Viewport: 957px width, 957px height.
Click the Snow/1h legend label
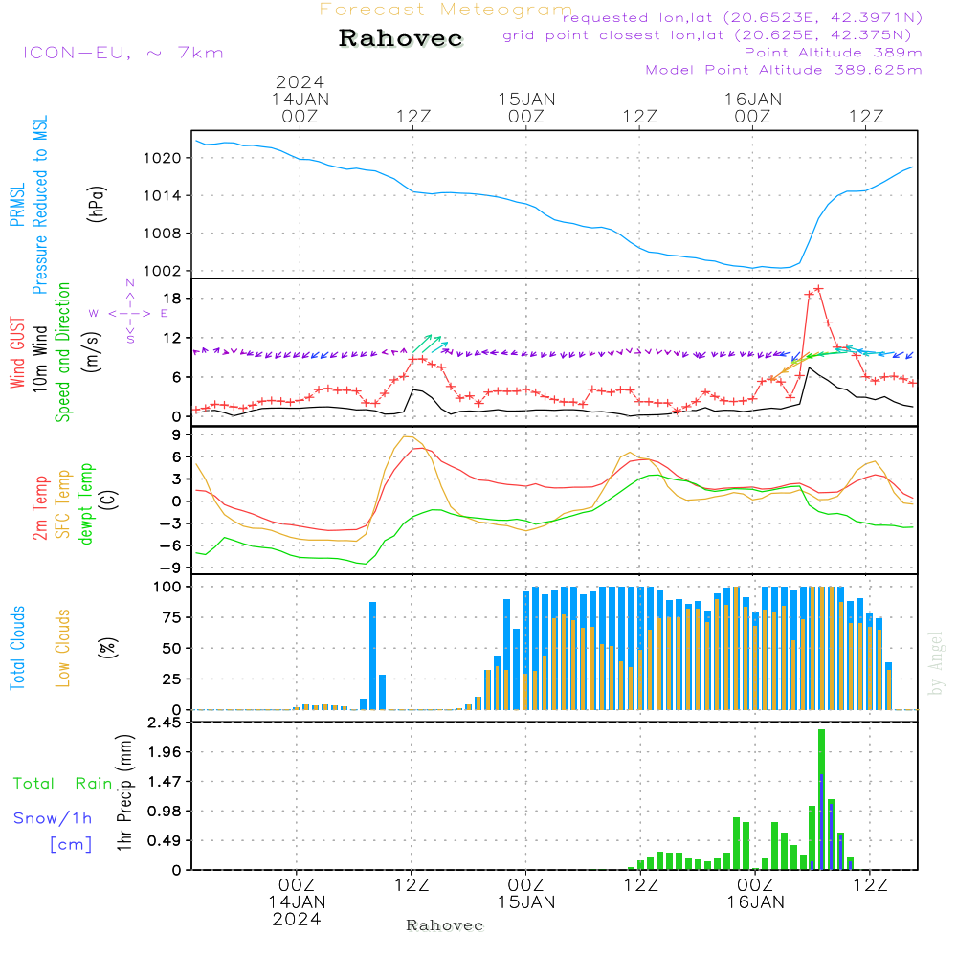point(53,818)
